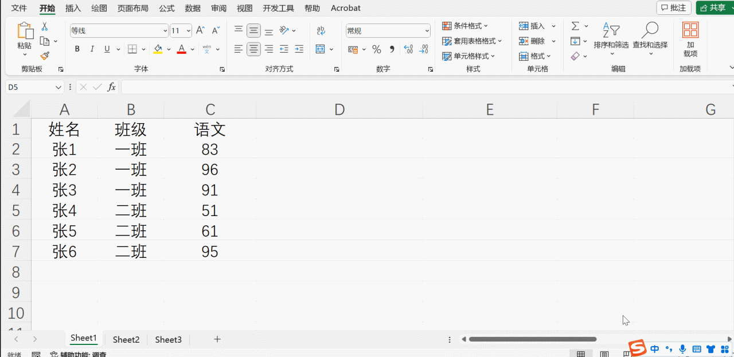Click the text orientation icon

(284, 30)
